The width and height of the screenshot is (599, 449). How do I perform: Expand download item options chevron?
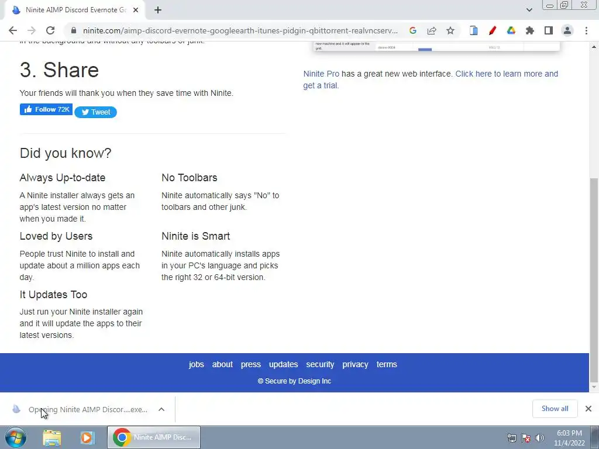(161, 409)
